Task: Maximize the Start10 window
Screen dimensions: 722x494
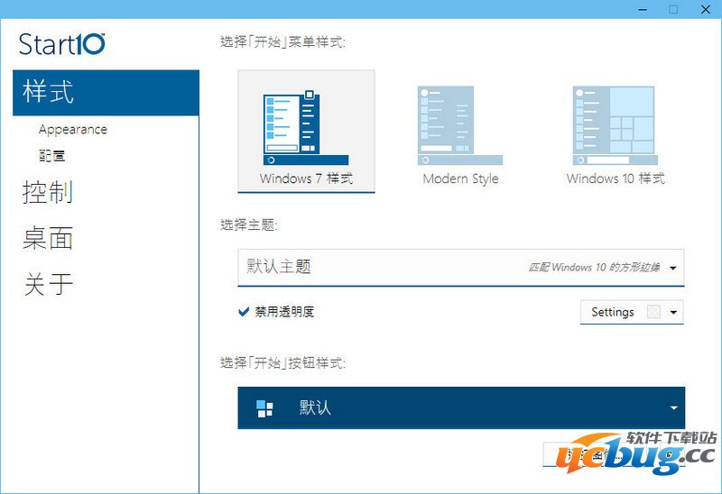Action: click(672, 9)
